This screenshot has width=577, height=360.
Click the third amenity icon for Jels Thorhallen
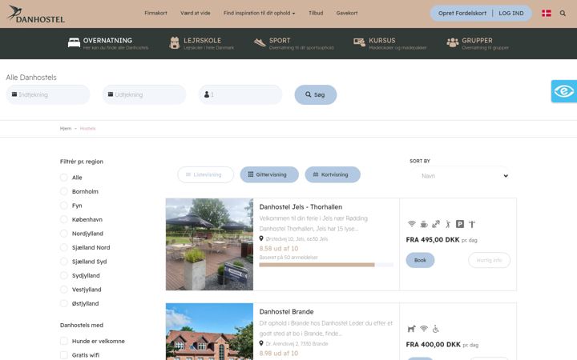pyautogui.click(x=436, y=224)
